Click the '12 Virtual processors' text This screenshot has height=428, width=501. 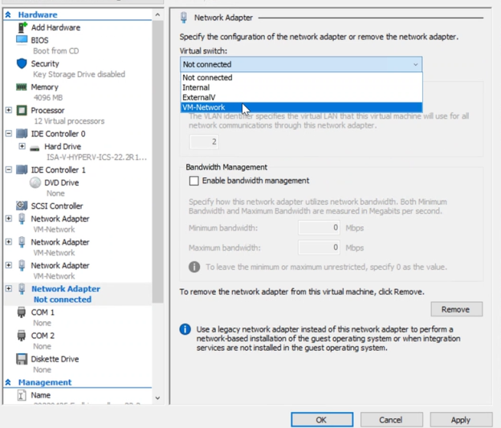69,121
